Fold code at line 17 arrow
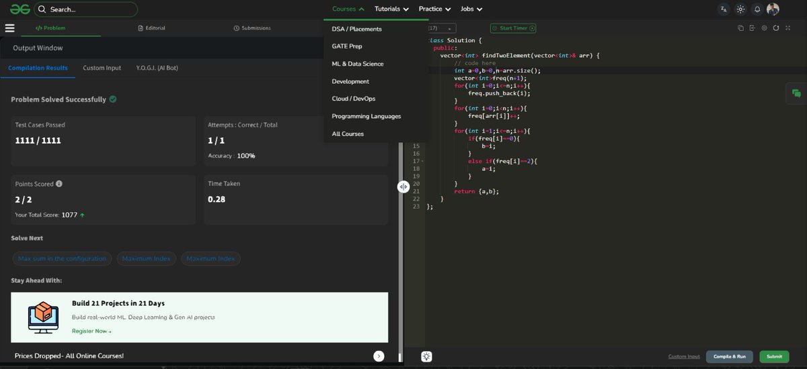 (x=421, y=161)
